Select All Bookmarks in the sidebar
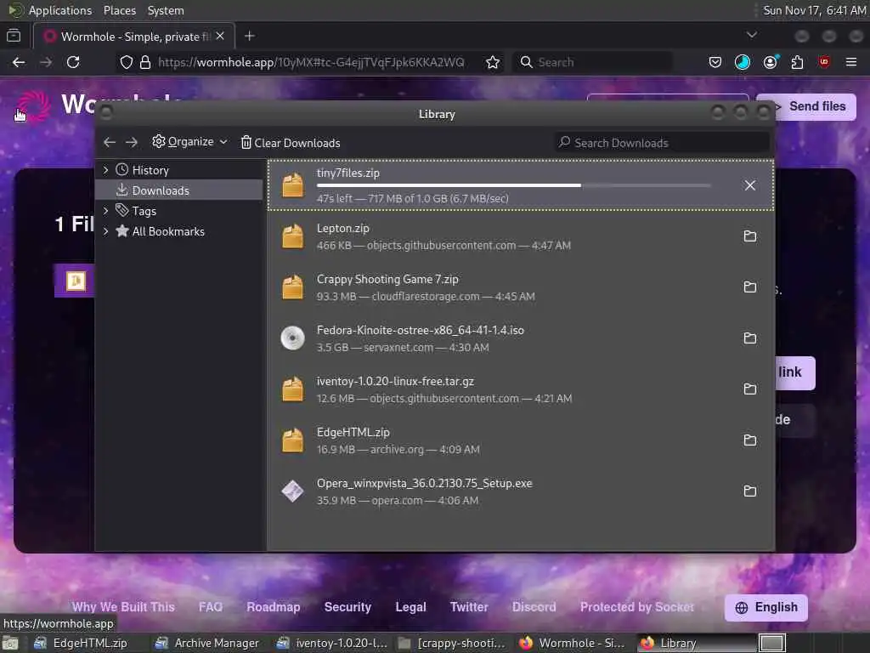The image size is (870, 653). tap(168, 231)
